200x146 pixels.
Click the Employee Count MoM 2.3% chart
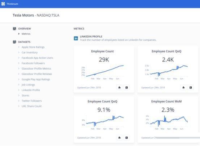pos(166,122)
